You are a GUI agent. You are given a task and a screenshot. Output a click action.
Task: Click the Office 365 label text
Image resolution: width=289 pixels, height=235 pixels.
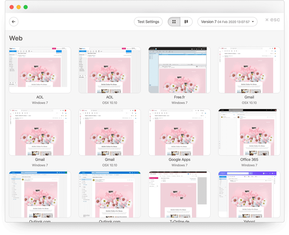[x=249, y=160]
